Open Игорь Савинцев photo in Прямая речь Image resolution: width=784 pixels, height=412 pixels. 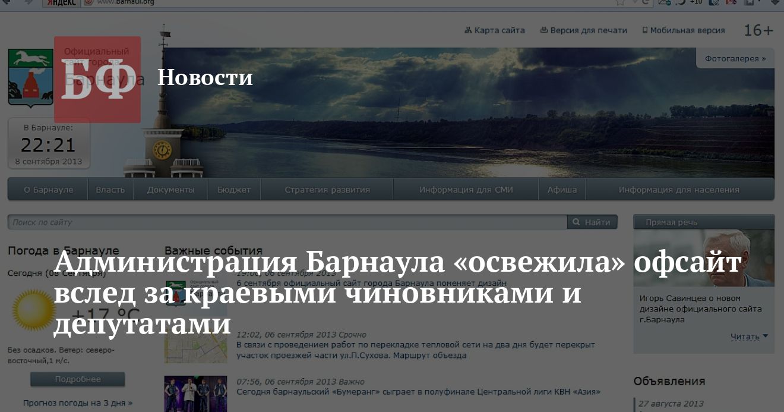coord(704,258)
